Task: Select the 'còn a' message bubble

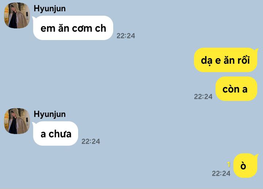Action: click(x=236, y=89)
